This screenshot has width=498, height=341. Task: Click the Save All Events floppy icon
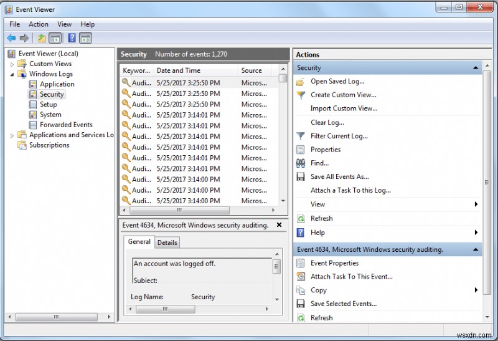coord(301,176)
